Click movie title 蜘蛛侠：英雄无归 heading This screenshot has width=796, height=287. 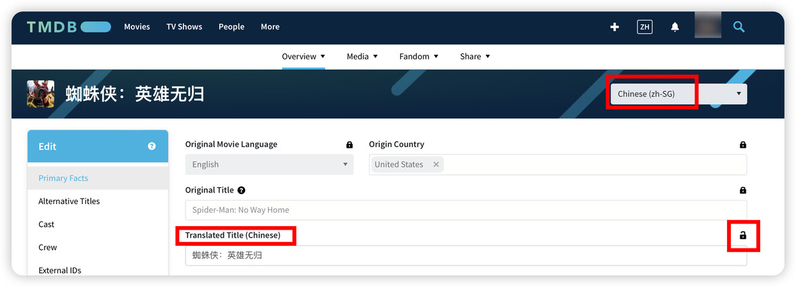135,94
